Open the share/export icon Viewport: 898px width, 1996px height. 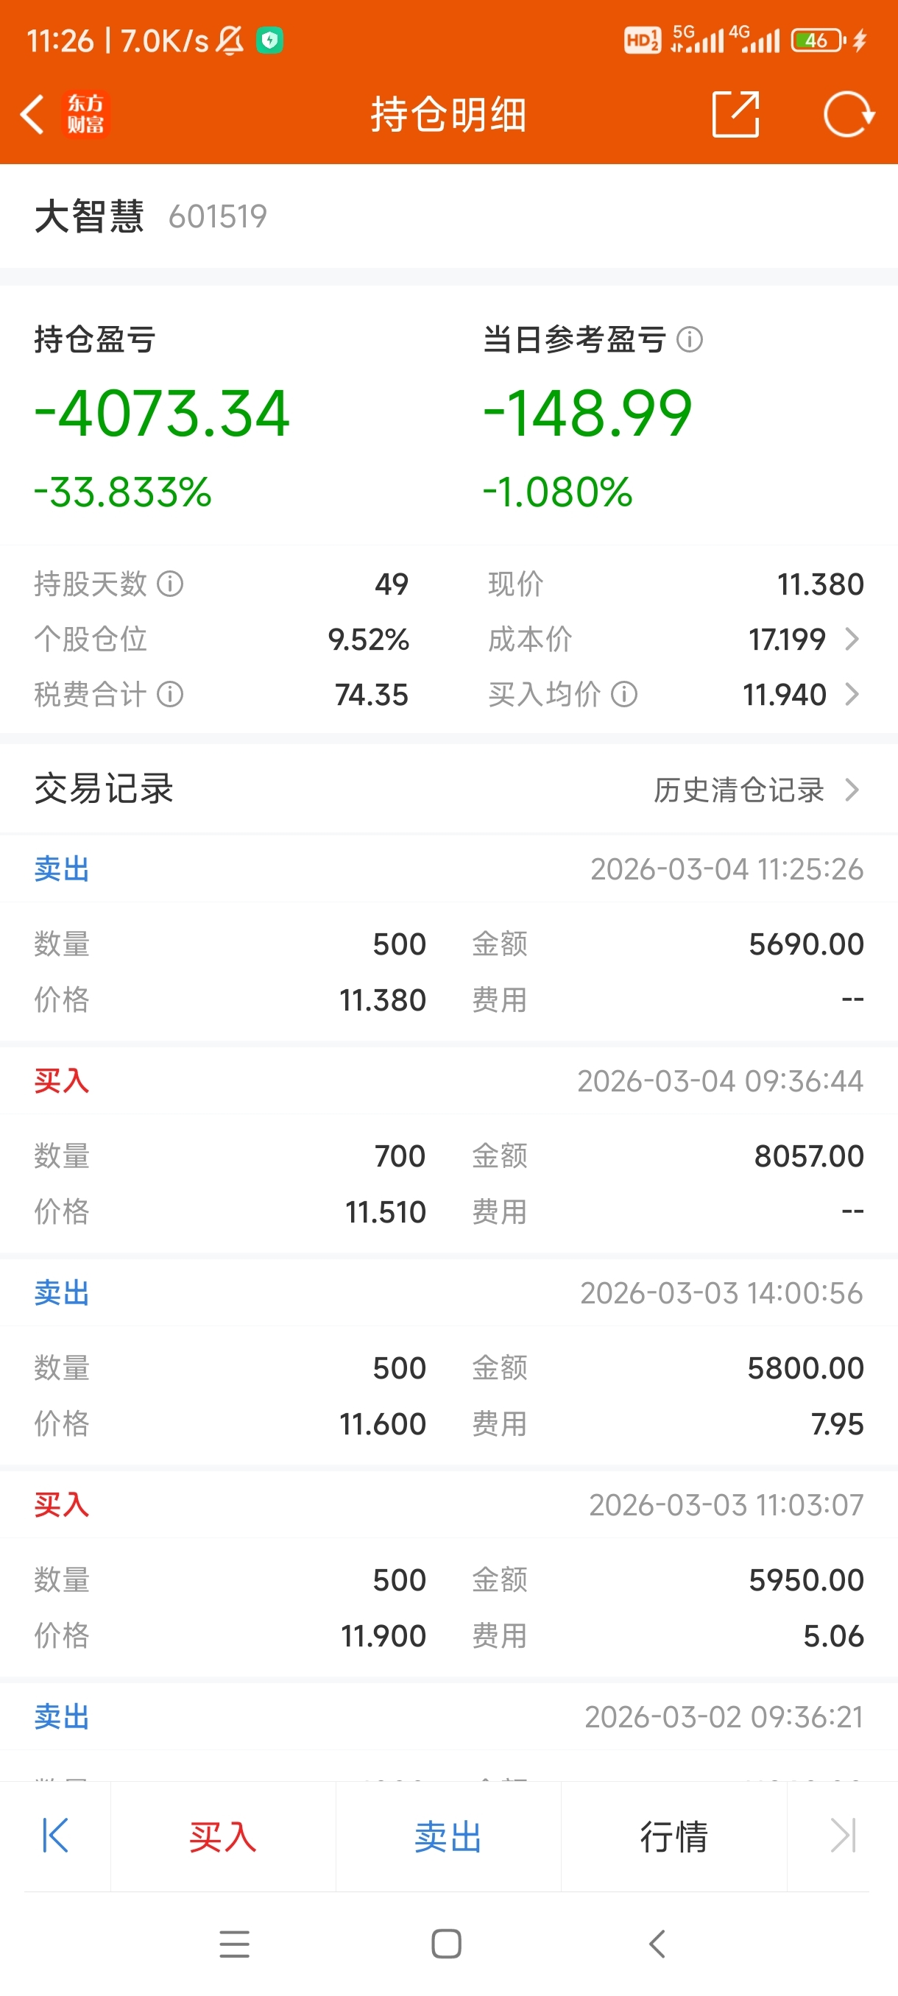coord(735,115)
